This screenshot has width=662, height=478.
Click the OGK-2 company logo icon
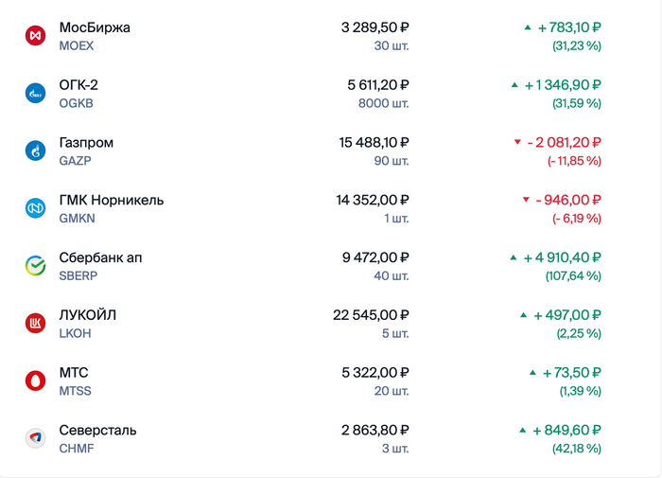coord(35,94)
